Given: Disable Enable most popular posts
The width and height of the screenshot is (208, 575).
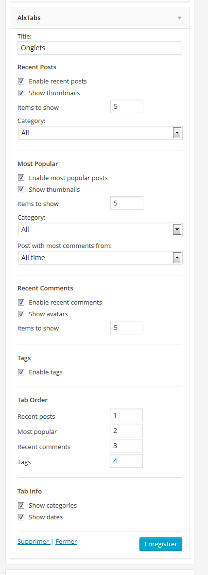Looking at the screenshot, I should coord(21,178).
